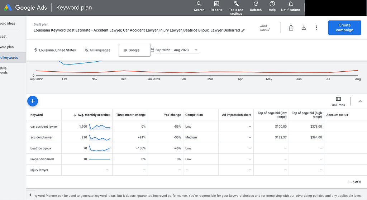The height and width of the screenshot is (200, 367).
Task: Refresh the keyword plan data
Action: point(256,6)
